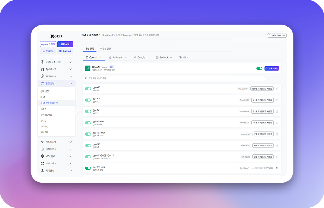
Task: Click trash icon on gpt-4.1-2025-04-14 row
Action: (x=277, y=157)
